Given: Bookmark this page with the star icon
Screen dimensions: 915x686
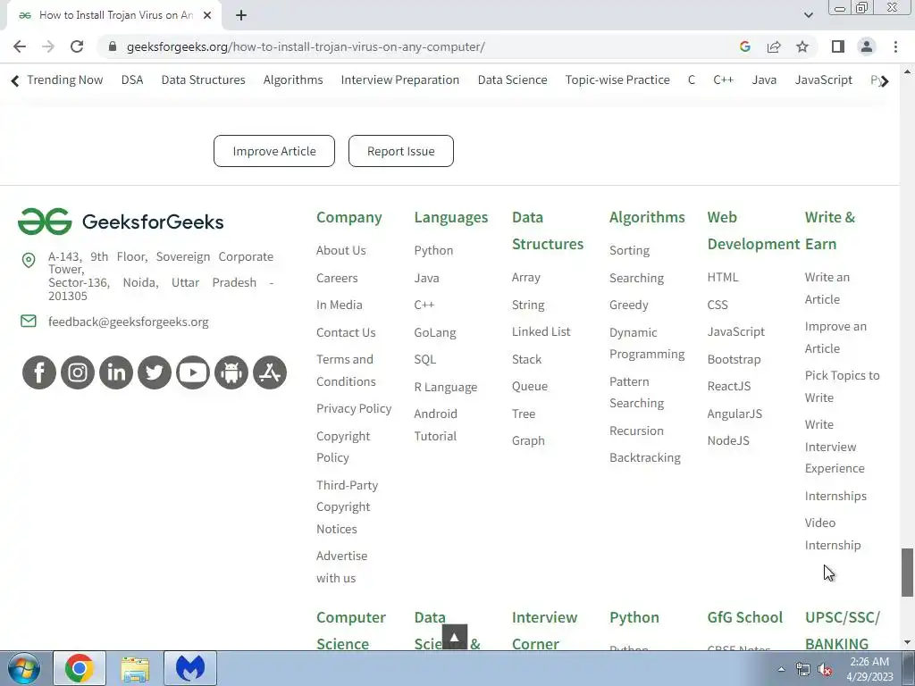Looking at the screenshot, I should click(802, 46).
